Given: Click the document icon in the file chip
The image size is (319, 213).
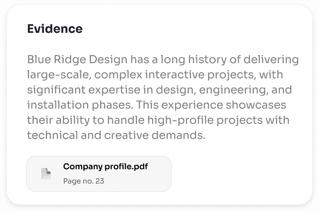Looking at the screenshot, I should click(46, 173).
